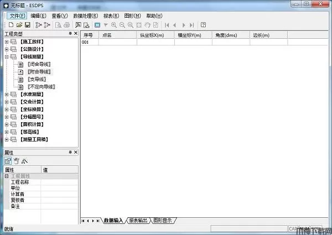The image size is (332, 235).
Task: Select the [支导线] tree item
Action: [x=37, y=79]
